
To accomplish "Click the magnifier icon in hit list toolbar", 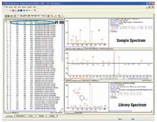I will coord(59,16).
